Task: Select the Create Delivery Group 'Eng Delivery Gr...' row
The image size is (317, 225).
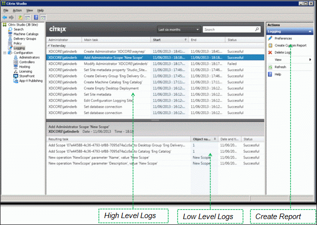Action: pyautogui.click(x=155, y=76)
